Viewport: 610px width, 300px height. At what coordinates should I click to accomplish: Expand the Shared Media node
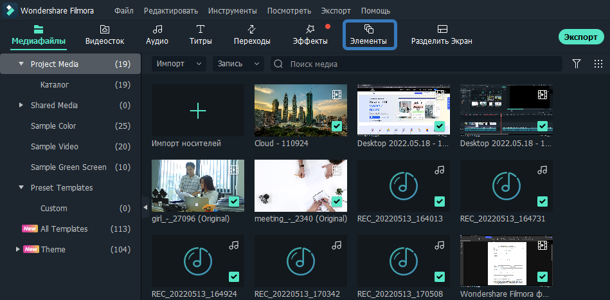click(21, 105)
